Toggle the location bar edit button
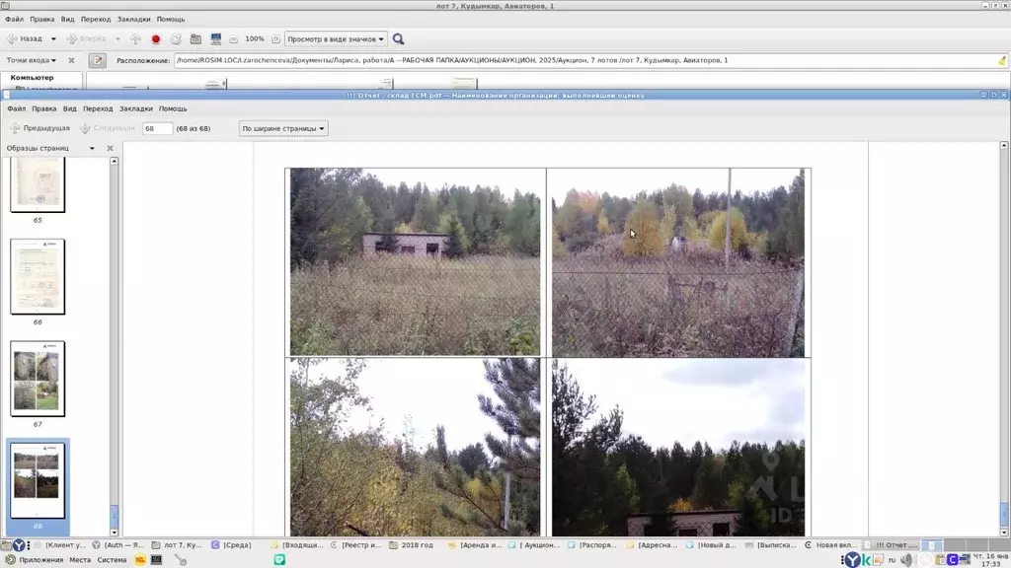Image resolution: width=1011 pixels, height=568 pixels. click(x=97, y=61)
